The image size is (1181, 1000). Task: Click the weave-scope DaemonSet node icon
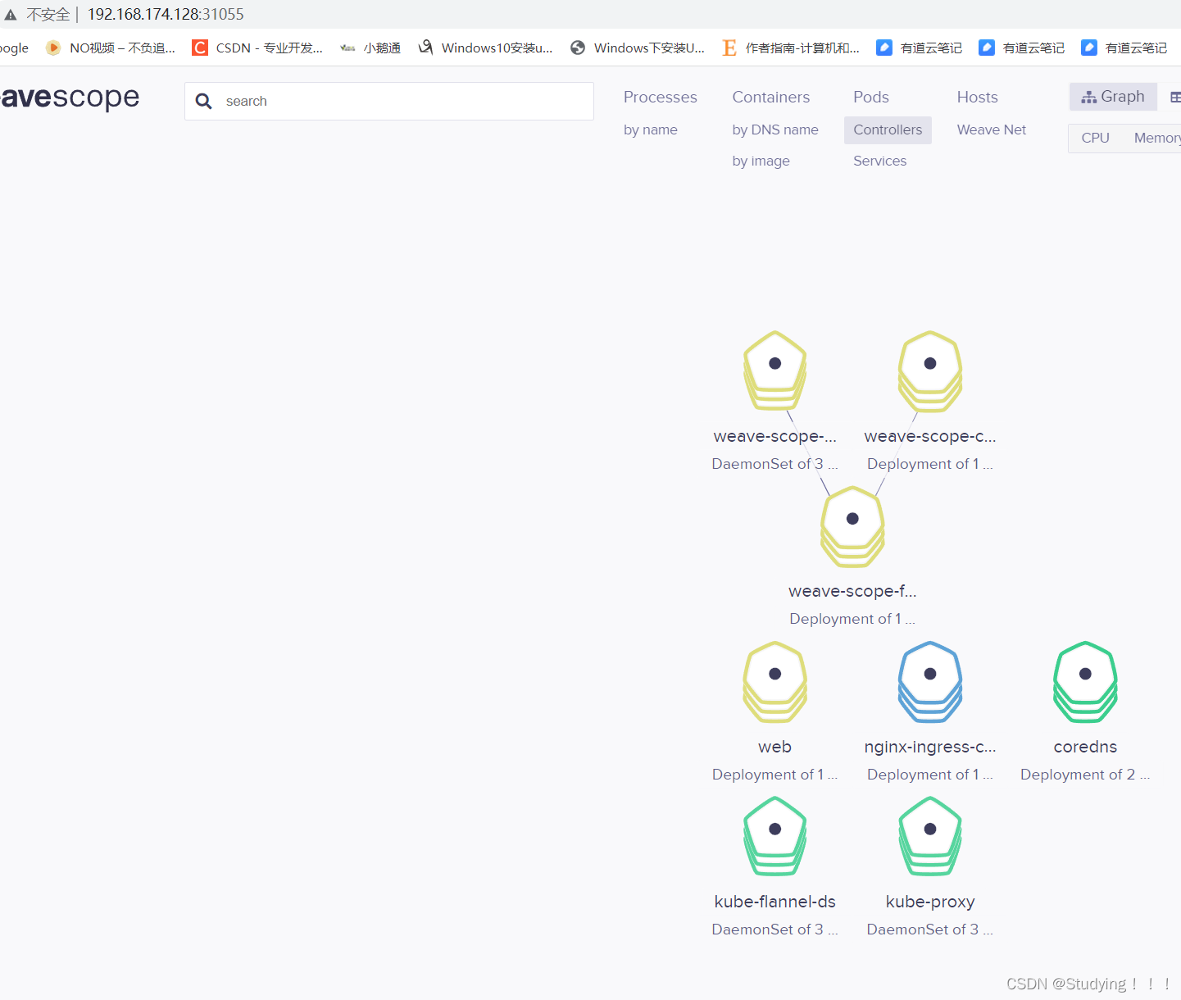[774, 370]
